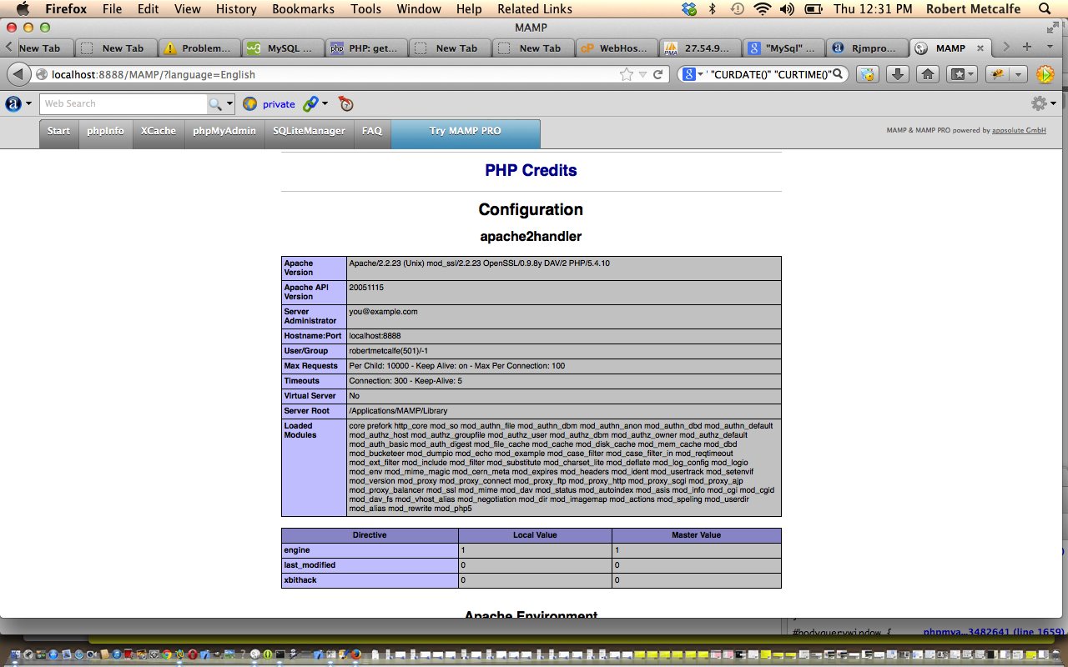This screenshot has width=1068, height=667.
Task: Check the battery status icon
Action: pos(815,9)
